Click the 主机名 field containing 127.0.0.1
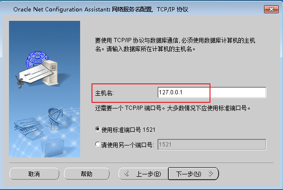This screenshot has width=283, height=190. pos(212,92)
